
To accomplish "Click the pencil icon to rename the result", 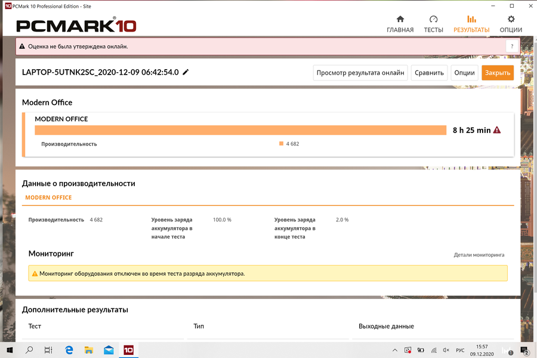I will pyautogui.click(x=186, y=72).
